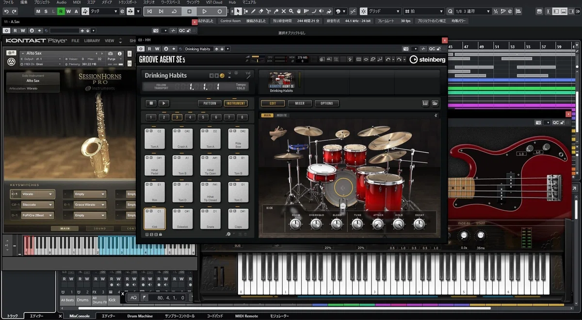582x320 pixels.
Task: Open the quantize preset 1/8 3連符 dropdown
Action: (x=472, y=11)
